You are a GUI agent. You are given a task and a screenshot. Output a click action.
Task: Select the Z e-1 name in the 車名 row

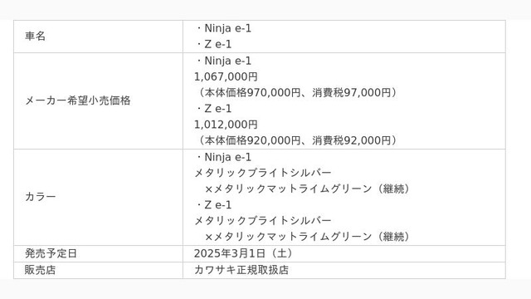click(214, 44)
